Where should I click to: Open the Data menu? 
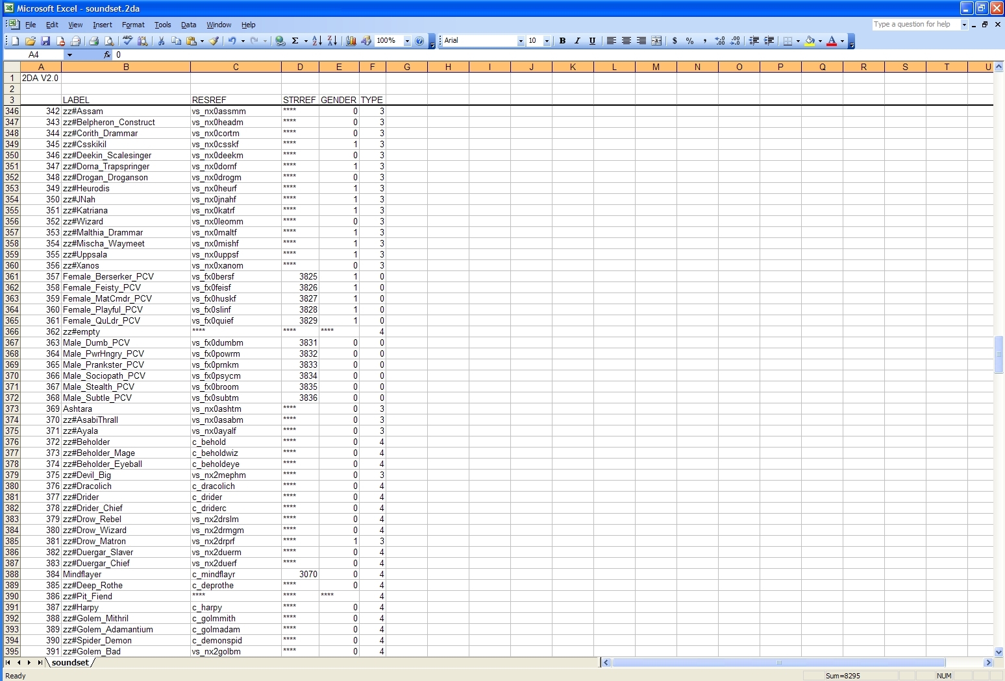pyautogui.click(x=188, y=25)
